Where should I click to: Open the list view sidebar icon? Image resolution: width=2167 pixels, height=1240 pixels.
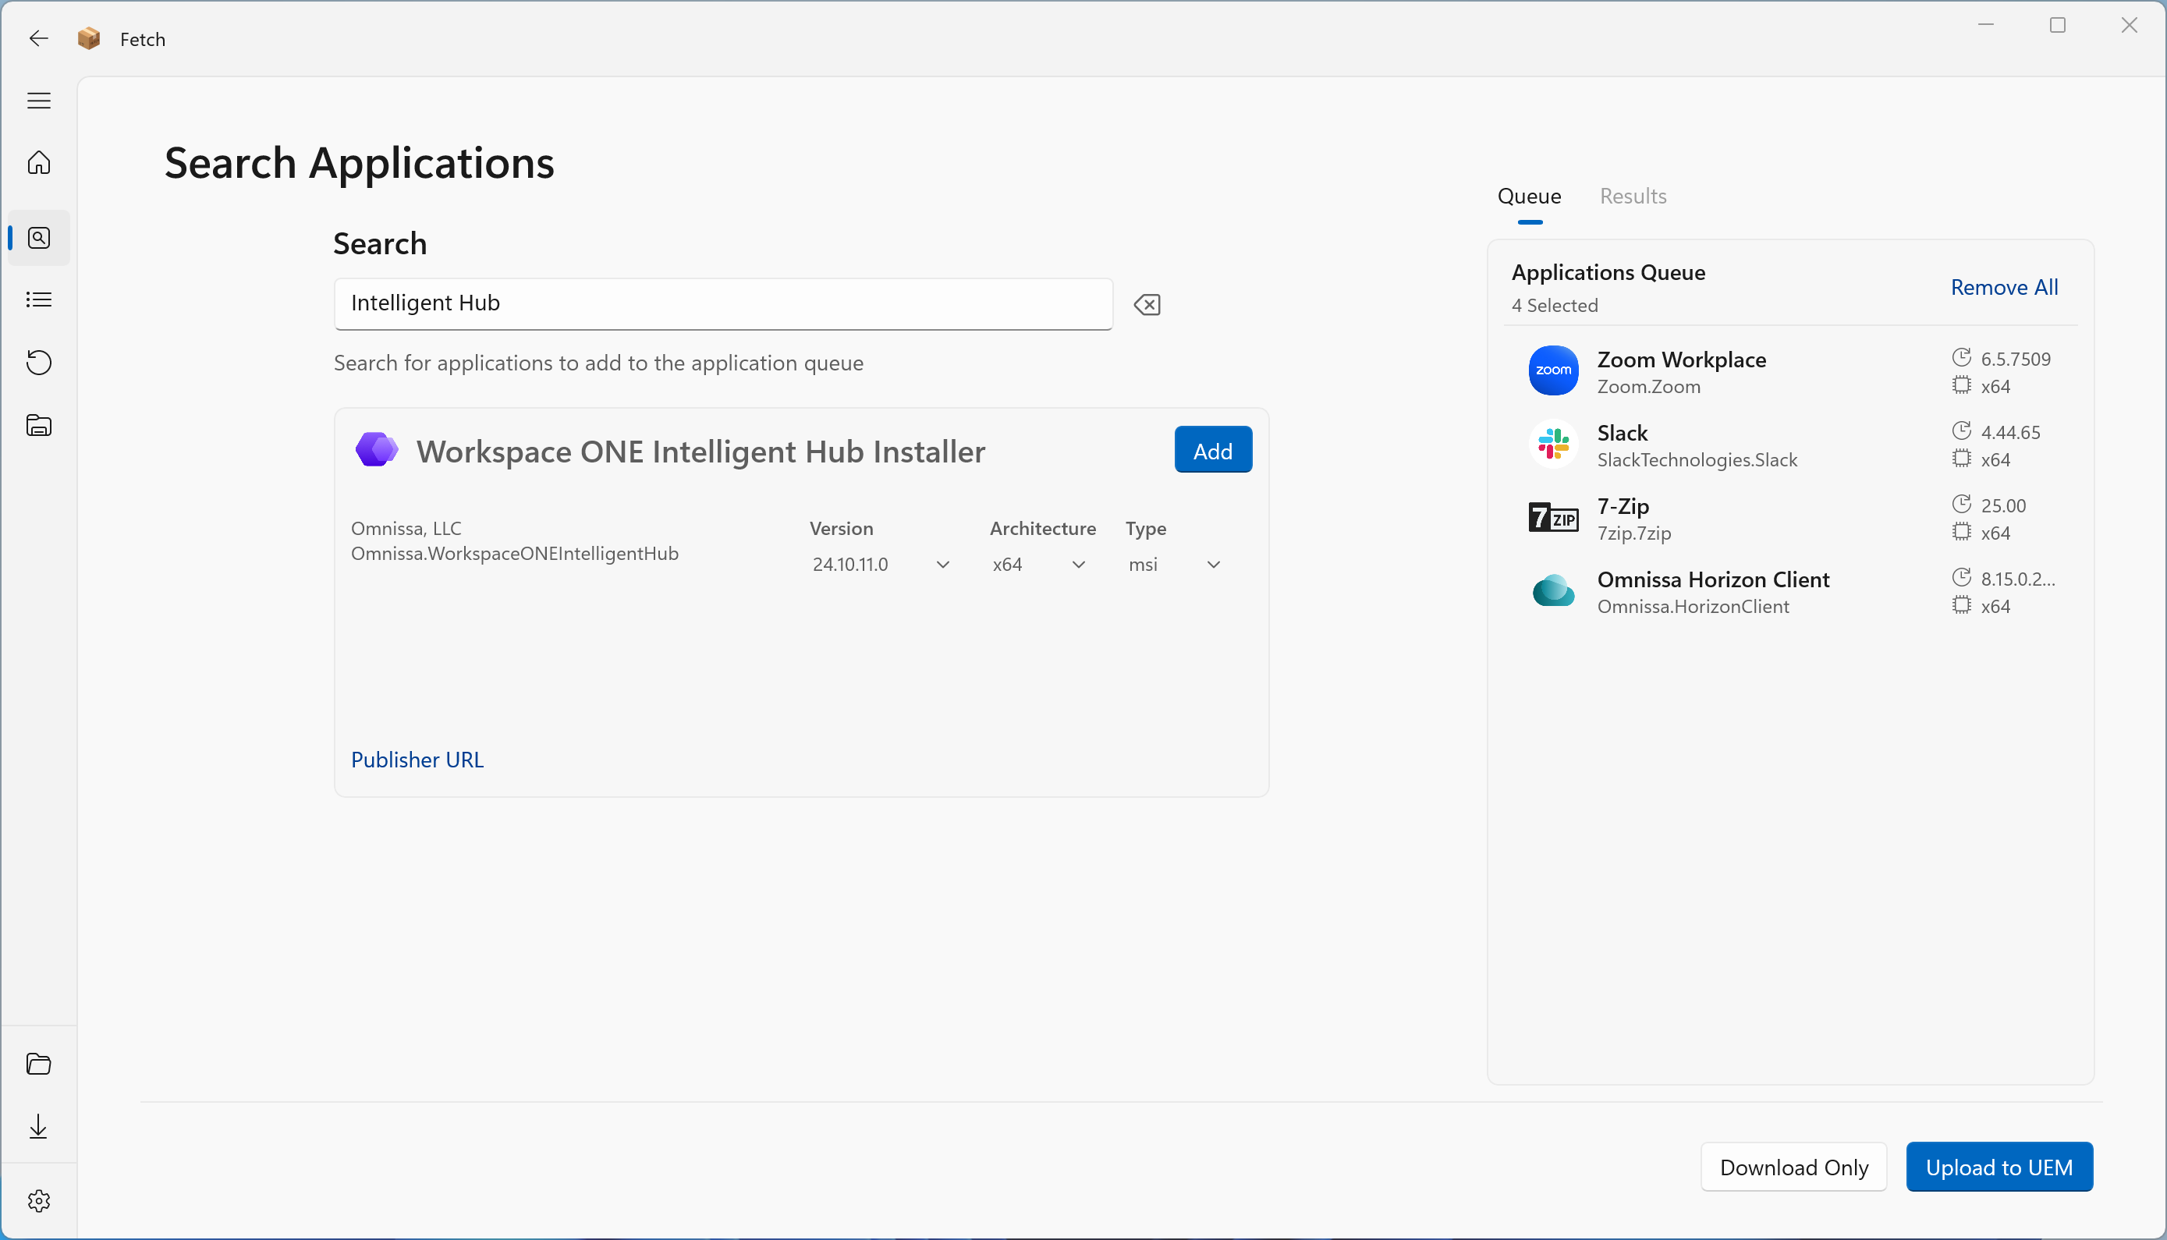[39, 299]
